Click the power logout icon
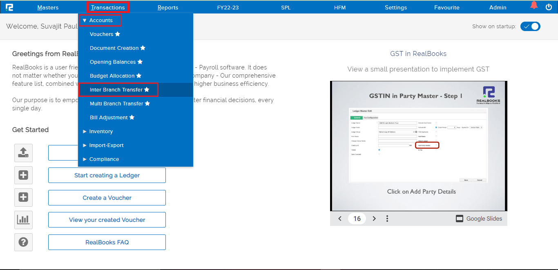Screen dimensions: 558x270 point(549,7)
